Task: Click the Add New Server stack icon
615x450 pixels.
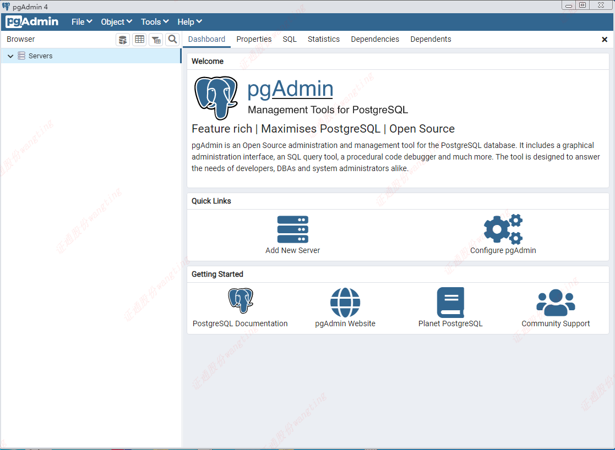Action: pyautogui.click(x=292, y=229)
